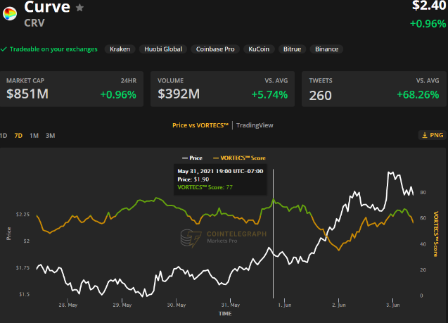The height and width of the screenshot is (323, 448).
Task: Switch to TradingView tab
Action: coord(255,125)
